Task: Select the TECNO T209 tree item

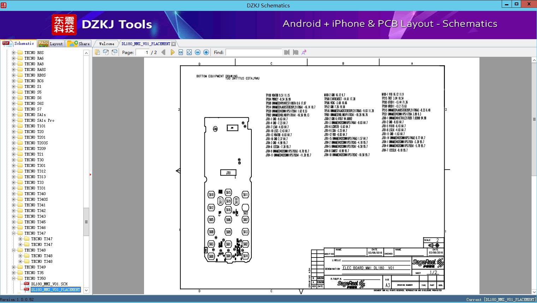Action: [35, 149]
